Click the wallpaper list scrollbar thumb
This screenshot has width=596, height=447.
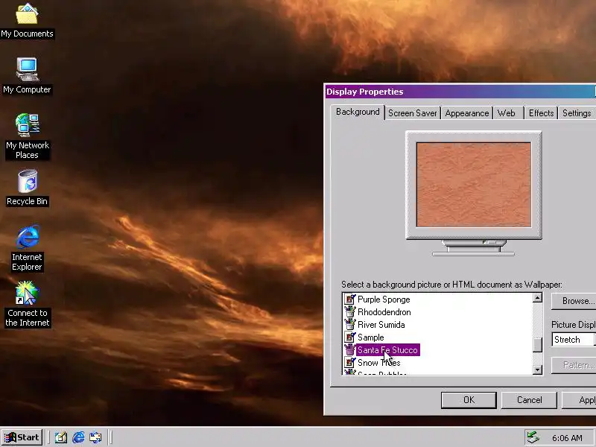coord(537,345)
